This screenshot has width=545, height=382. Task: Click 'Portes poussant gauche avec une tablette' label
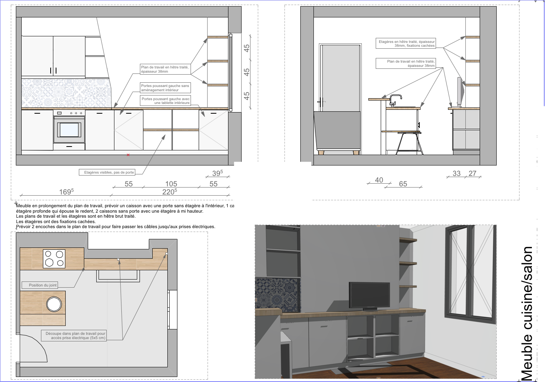165,101
